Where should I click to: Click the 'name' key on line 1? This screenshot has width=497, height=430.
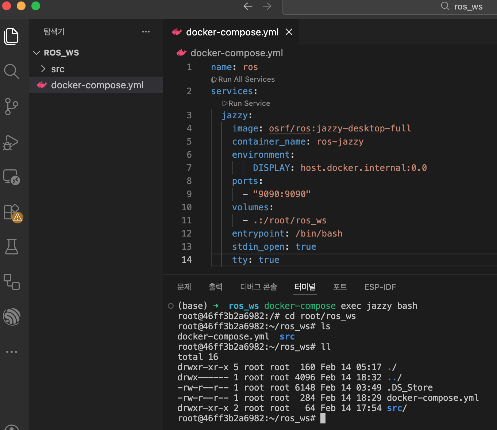tap(221, 67)
